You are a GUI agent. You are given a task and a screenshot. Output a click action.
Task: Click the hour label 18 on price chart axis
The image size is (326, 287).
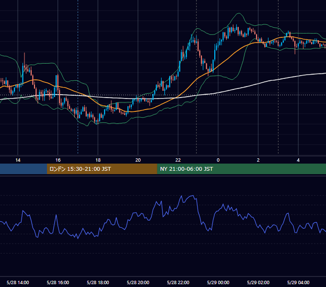pos(98,160)
